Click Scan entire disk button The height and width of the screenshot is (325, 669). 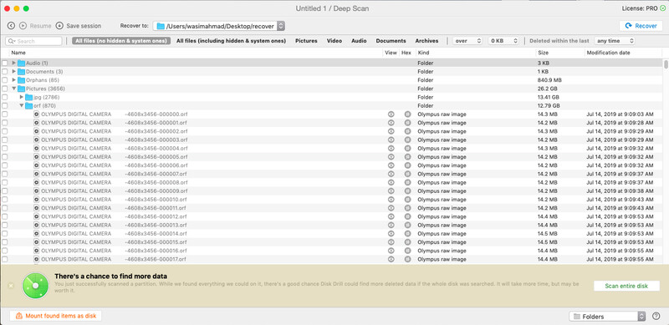point(626,286)
